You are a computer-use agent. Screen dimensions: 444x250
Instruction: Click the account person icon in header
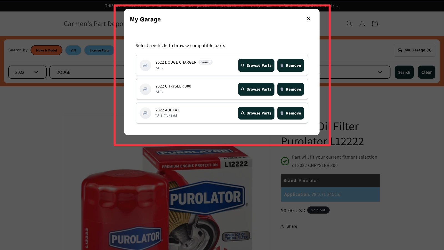362,24
